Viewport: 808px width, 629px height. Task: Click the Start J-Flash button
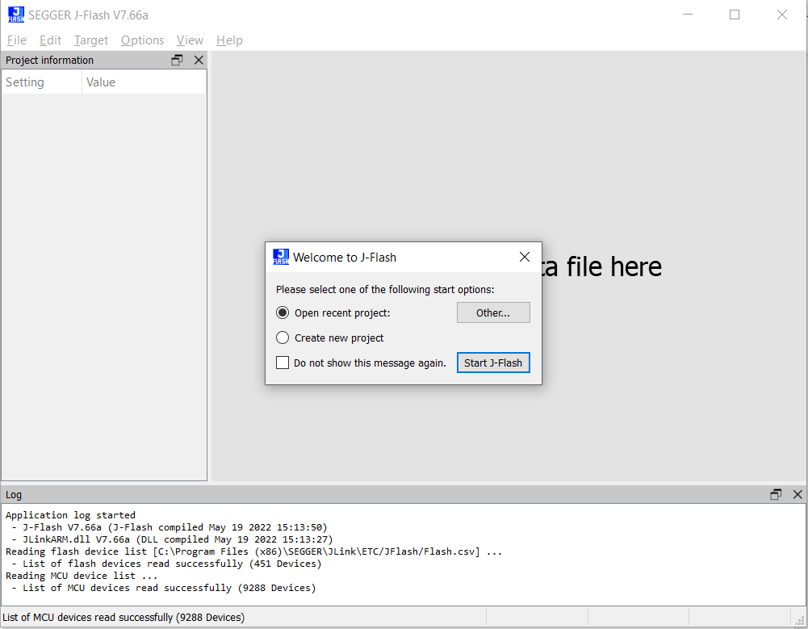click(493, 363)
